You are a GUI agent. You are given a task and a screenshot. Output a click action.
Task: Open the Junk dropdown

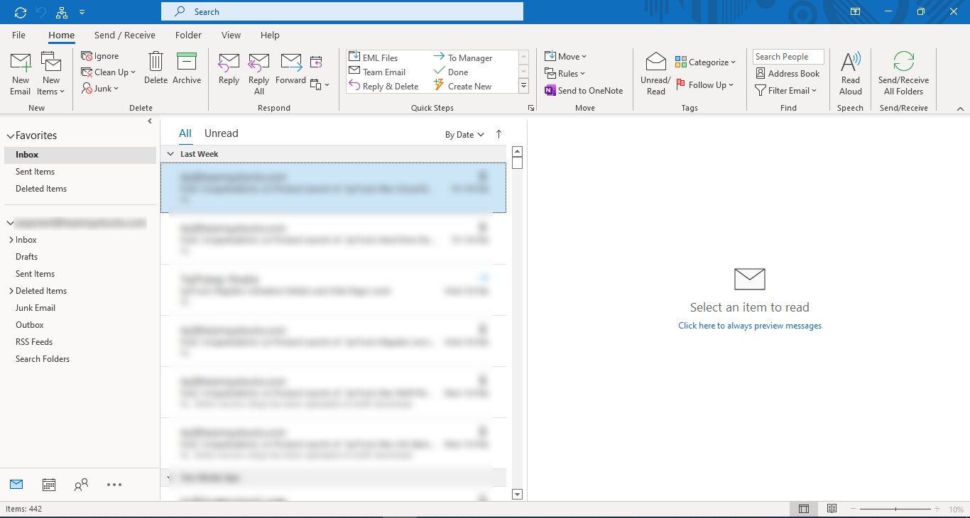[x=101, y=89]
